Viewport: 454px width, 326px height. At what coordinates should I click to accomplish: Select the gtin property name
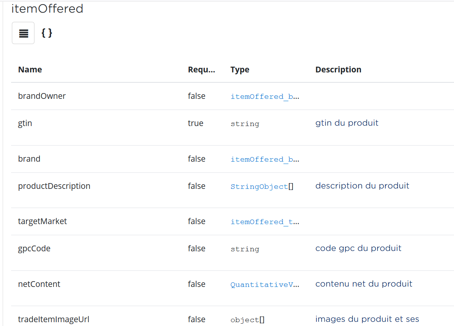(x=25, y=123)
